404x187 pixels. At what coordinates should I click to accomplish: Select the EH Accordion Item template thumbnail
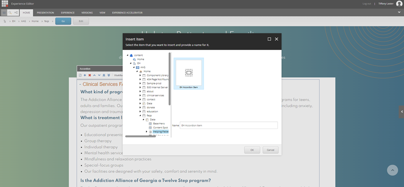coord(189,74)
